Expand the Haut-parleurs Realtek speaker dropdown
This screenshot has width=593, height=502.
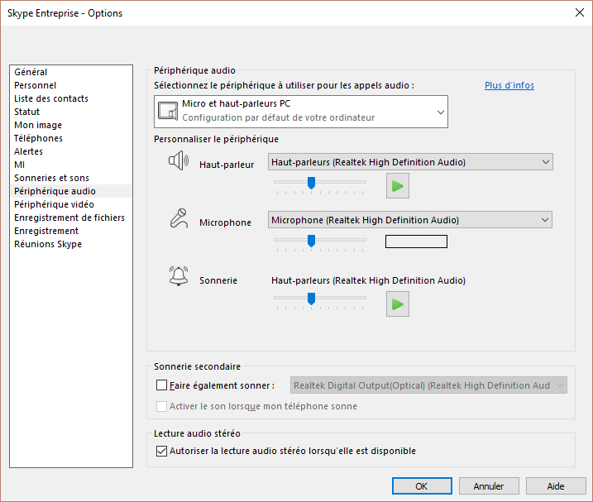click(x=410, y=162)
